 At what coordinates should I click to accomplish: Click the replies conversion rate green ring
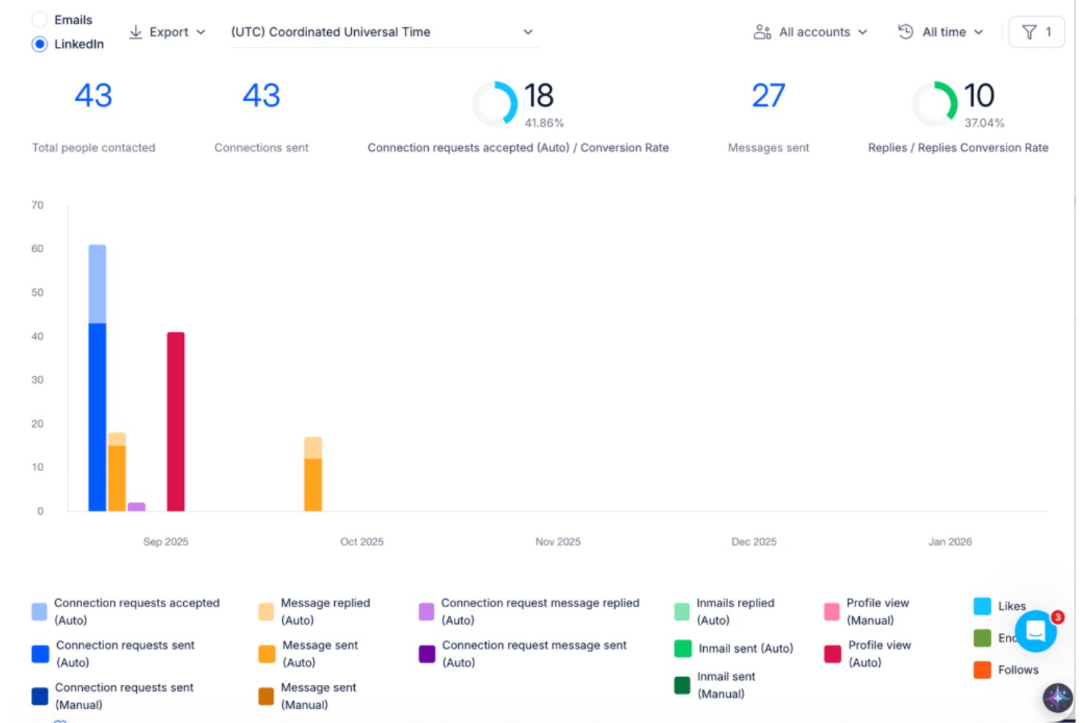pyautogui.click(x=935, y=103)
